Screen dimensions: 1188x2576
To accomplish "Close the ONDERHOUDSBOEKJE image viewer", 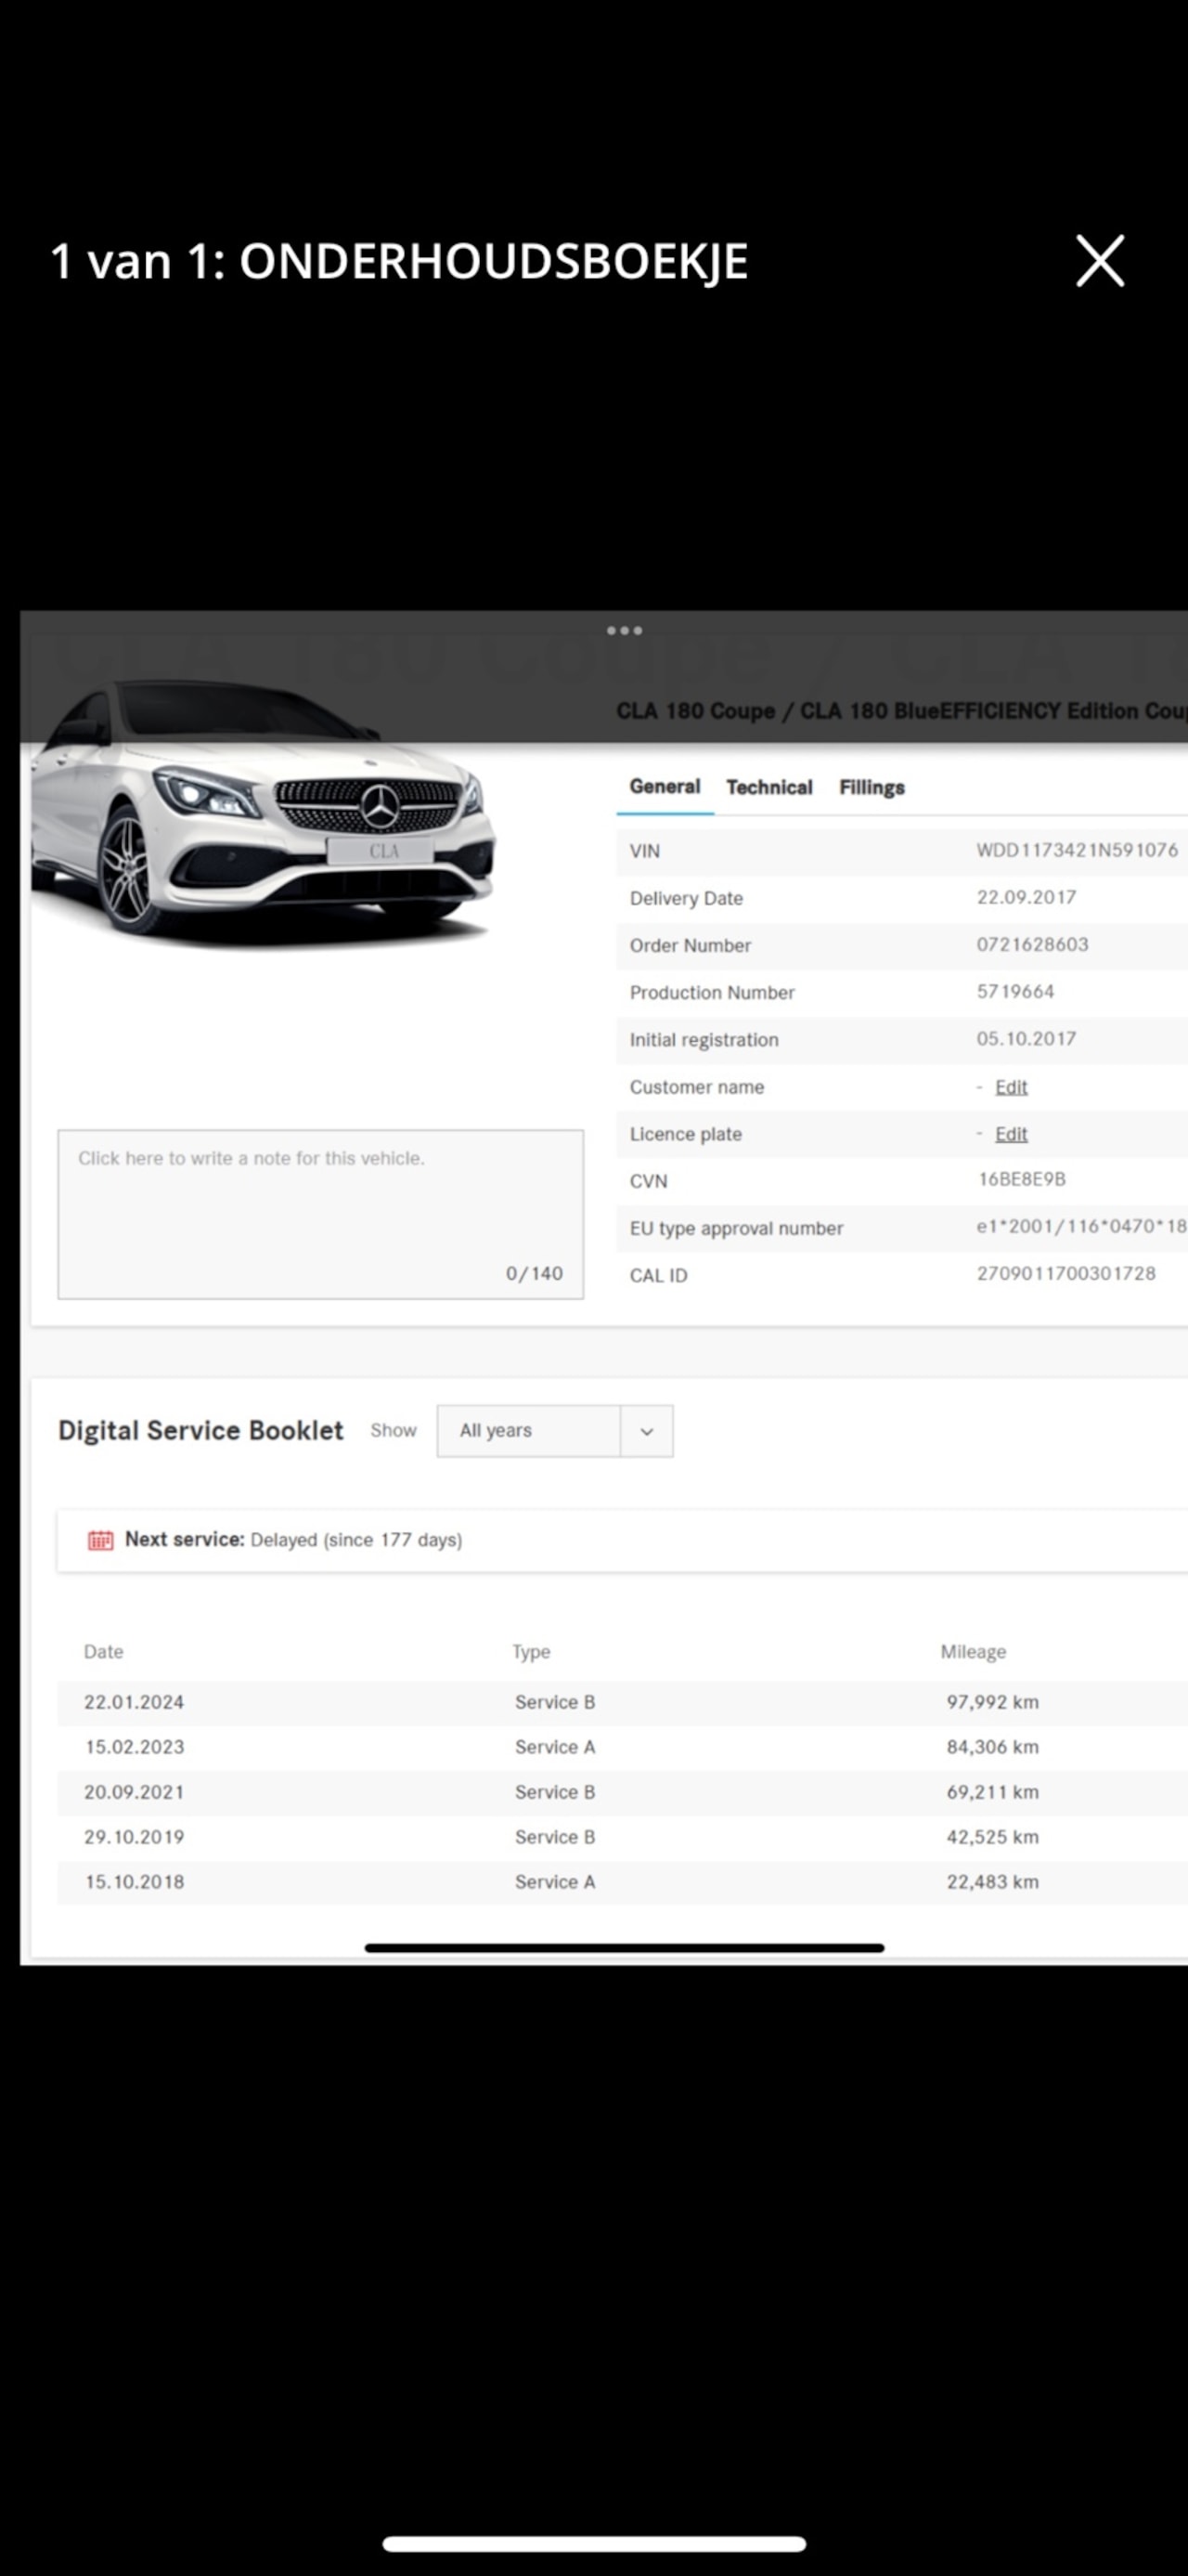I will (x=1099, y=261).
